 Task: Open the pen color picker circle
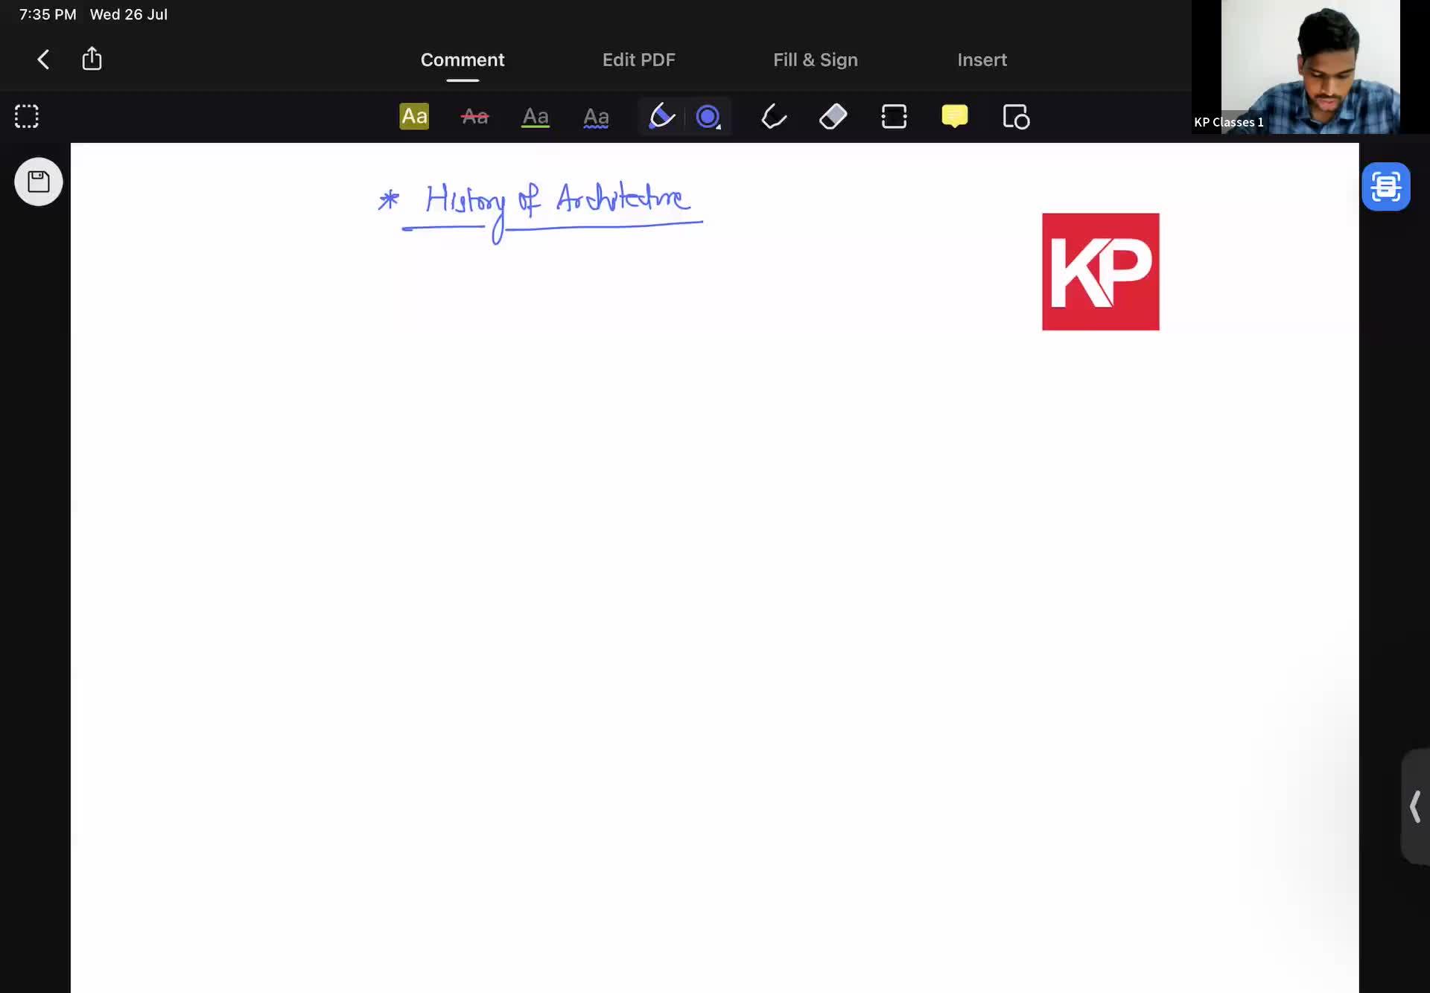pyautogui.click(x=708, y=117)
